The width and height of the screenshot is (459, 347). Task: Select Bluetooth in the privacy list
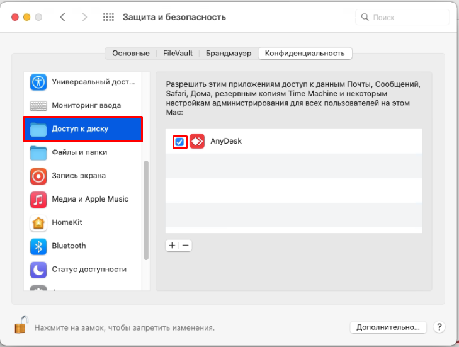(x=69, y=246)
